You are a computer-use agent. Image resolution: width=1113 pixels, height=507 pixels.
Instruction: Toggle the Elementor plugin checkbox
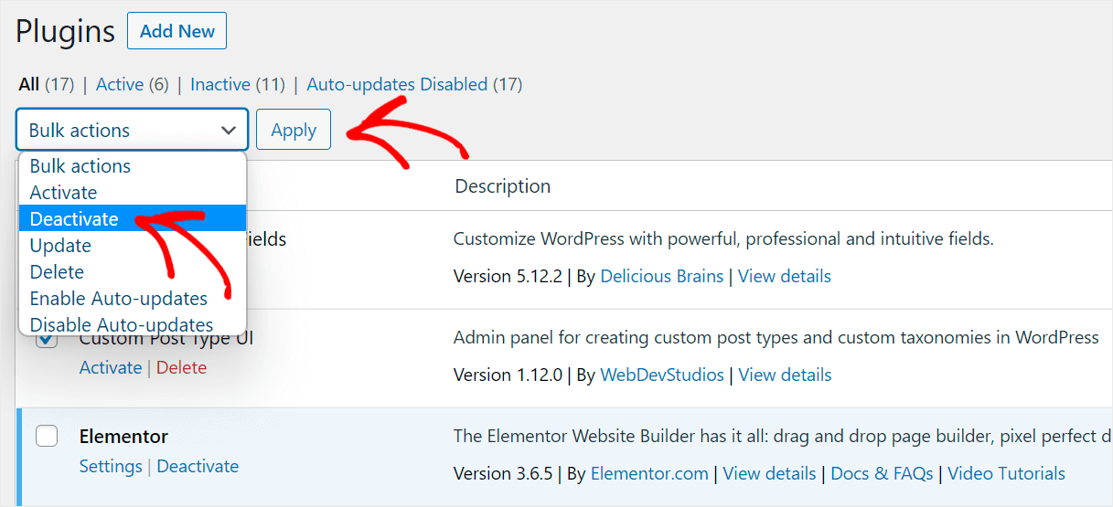point(47,436)
